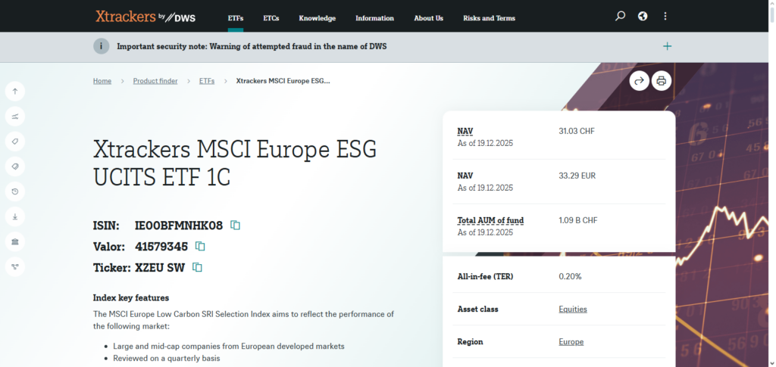Click the Valor number 41579345 text
Image resolution: width=776 pixels, height=367 pixels.
click(161, 247)
